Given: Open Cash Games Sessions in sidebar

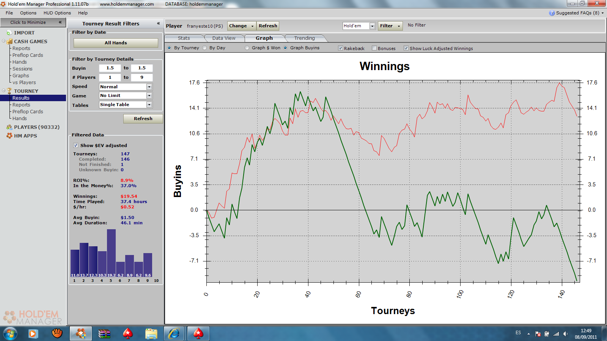Looking at the screenshot, I should point(22,69).
